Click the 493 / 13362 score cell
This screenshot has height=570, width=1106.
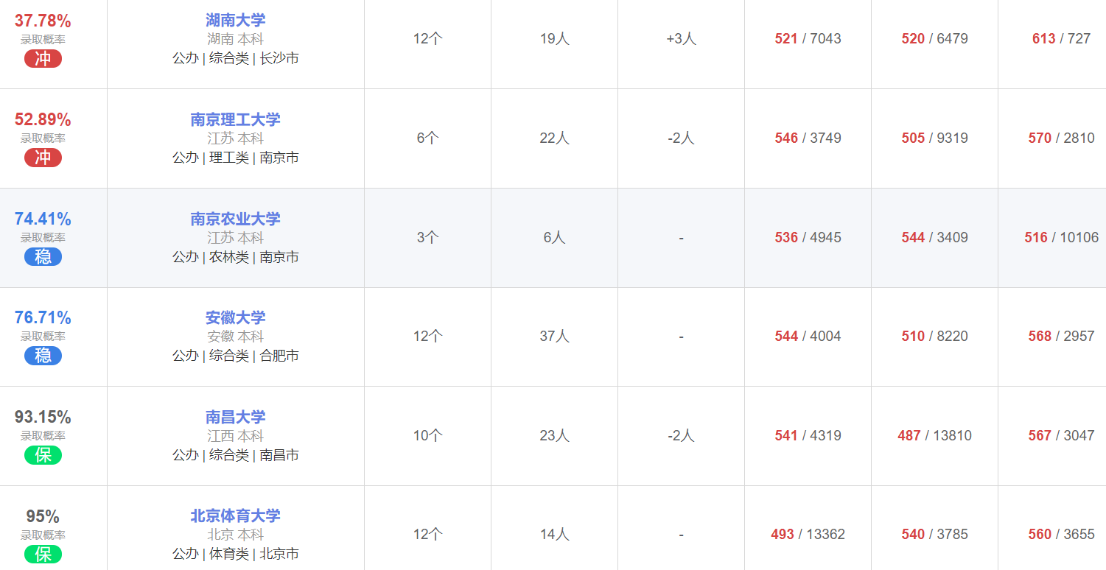(x=808, y=534)
